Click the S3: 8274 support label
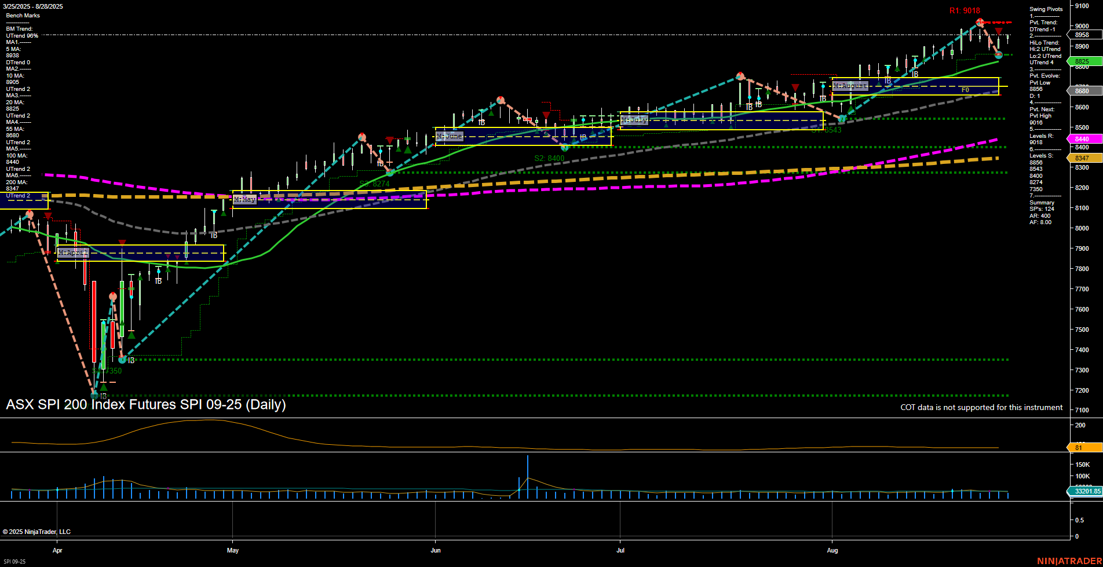1103x567 pixels. 374,184
